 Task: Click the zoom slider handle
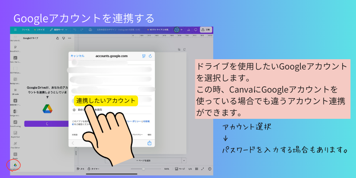143,169
